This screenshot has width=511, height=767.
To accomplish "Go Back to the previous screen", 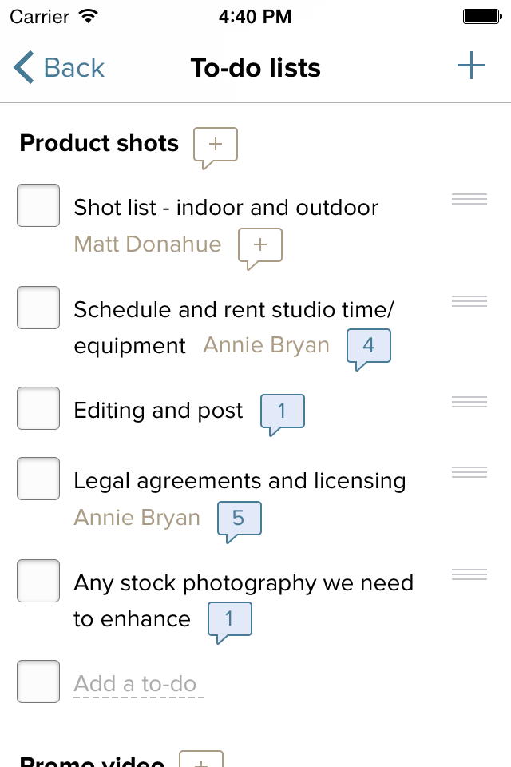I will click(59, 68).
